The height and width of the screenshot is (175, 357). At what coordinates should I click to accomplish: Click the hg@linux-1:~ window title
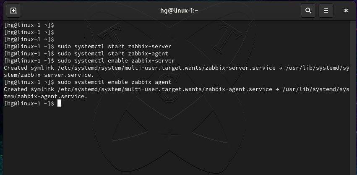click(x=179, y=10)
